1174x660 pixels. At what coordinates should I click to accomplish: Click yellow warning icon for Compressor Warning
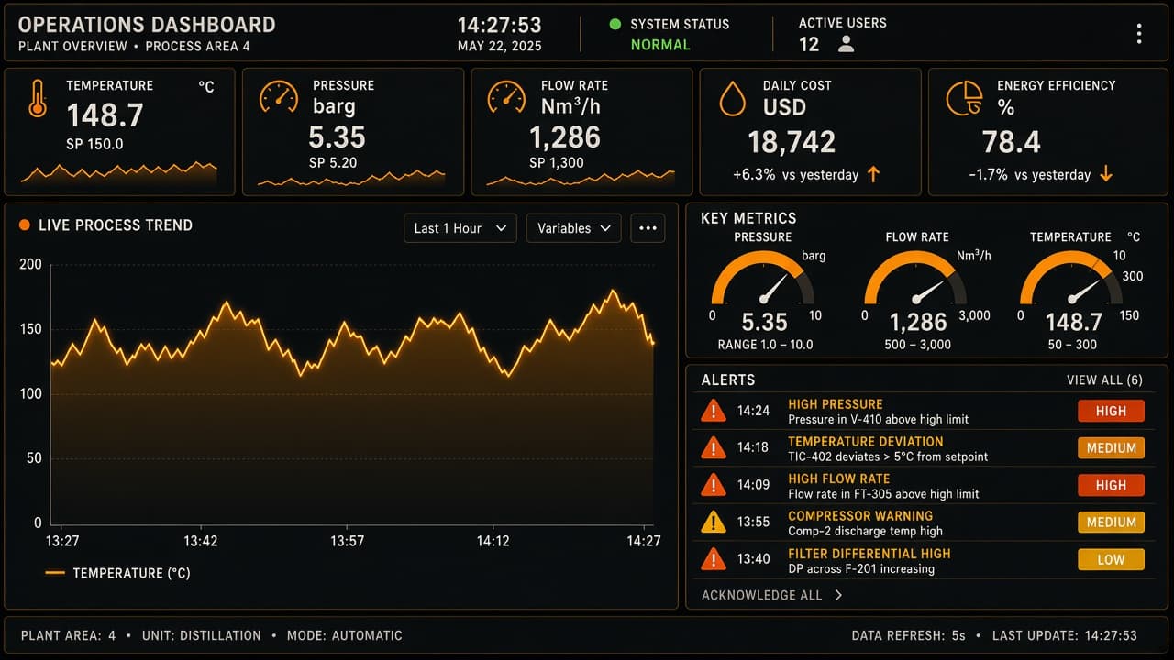pyautogui.click(x=713, y=522)
